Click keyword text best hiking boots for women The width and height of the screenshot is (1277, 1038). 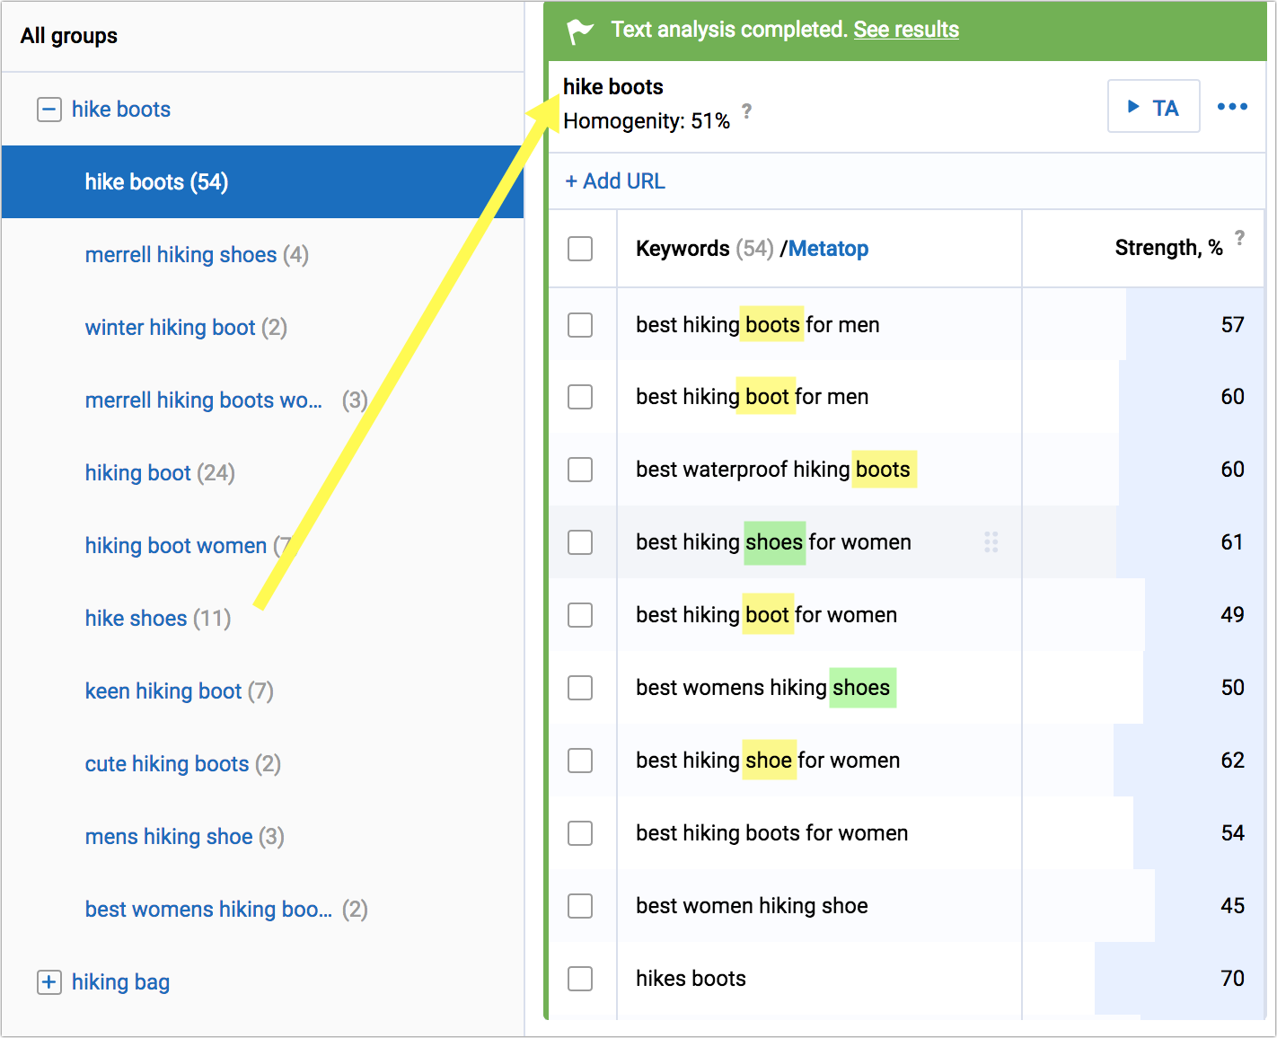coord(771,833)
